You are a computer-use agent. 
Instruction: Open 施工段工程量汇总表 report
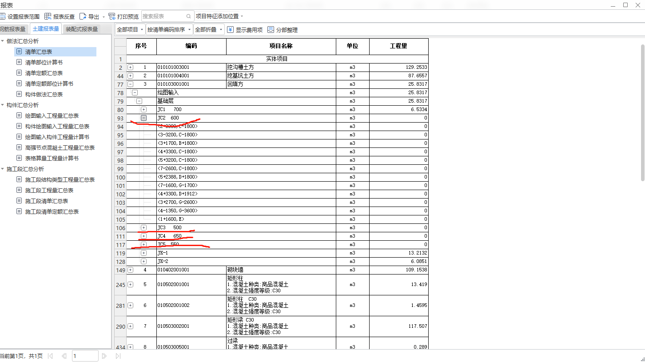pos(49,190)
